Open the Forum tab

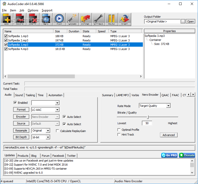(46, 156)
